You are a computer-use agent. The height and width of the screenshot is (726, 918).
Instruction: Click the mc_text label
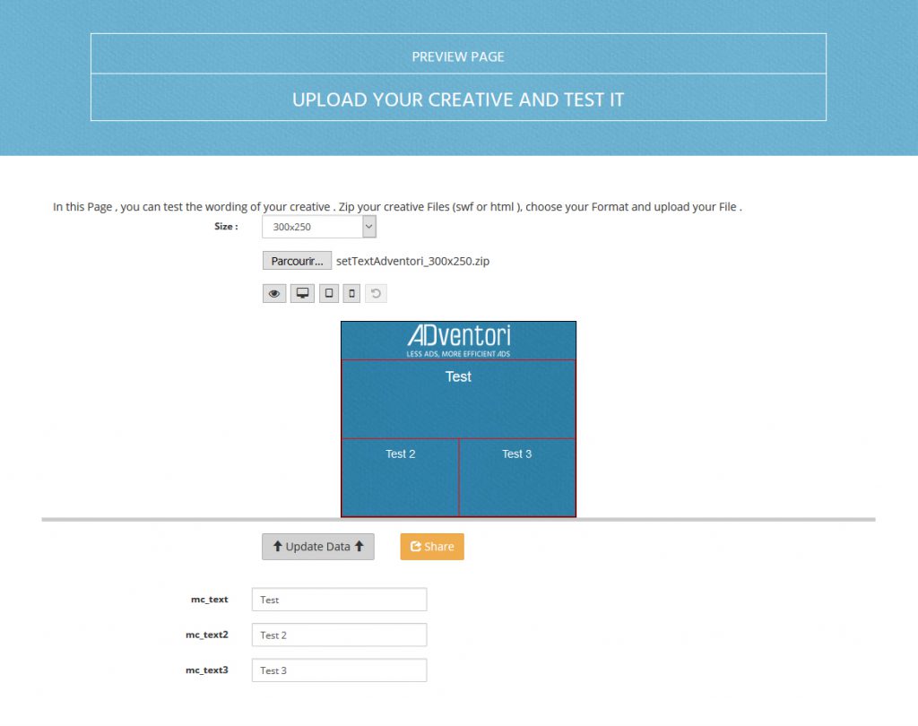tap(209, 600)
